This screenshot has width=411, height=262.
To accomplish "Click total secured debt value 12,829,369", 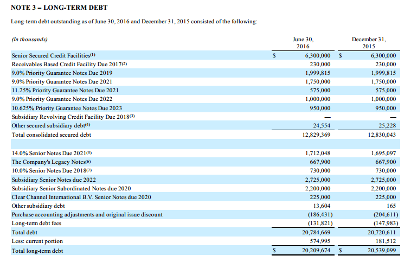I will pyautogui.click(x=316, y=135).
